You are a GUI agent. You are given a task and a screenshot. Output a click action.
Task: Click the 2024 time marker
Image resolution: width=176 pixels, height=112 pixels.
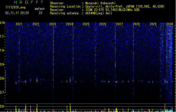click(x=69, y=24)
